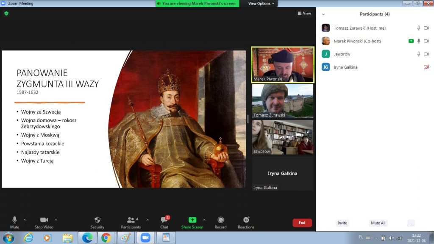Open Google Chrome from the taskbar

click(106, 238)
